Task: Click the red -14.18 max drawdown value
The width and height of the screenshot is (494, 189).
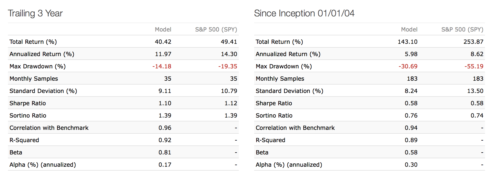Action: point(162,66)
